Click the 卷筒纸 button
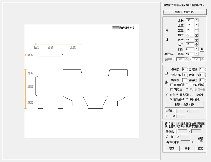211x162 pixels. pyautogui.click(x=170, y=131)
